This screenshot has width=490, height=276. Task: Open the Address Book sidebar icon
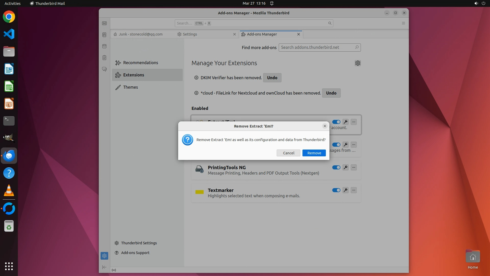104,35
